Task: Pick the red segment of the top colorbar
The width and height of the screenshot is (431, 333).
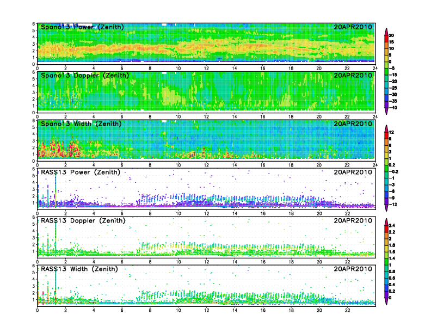Action: (x=386, y=39)
